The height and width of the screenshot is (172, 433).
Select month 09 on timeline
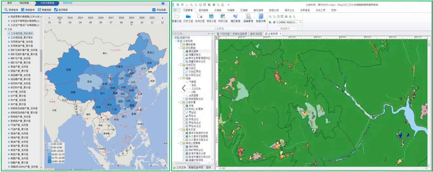tap(132, 23)
